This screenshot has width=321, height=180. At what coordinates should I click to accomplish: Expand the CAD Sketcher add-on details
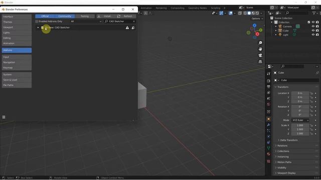(38, 27)
